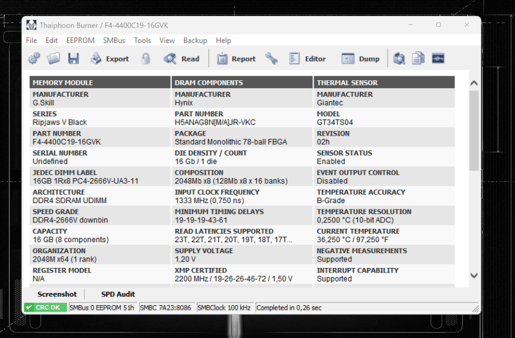
Task: Click the camera screenshot toolbar icon
Action: point(398,58)
